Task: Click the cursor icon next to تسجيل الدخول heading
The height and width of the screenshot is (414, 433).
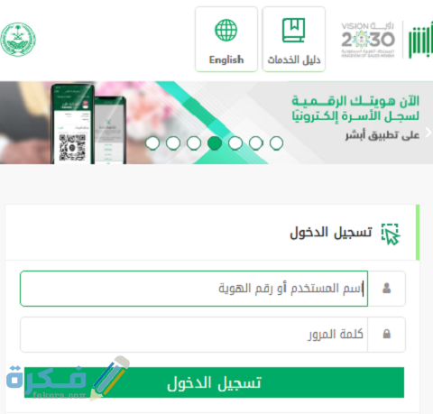Action: pyautogui.click(x=391, y=234)
